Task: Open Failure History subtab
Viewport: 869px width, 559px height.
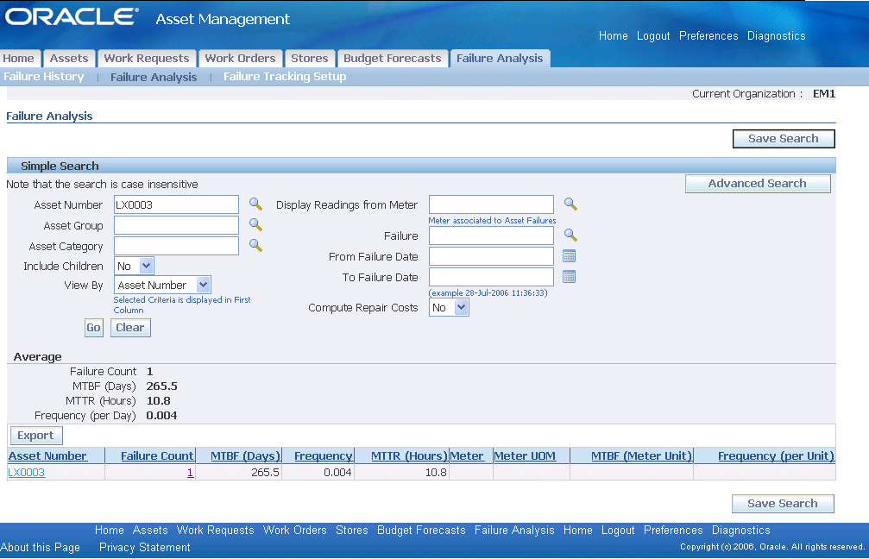Action: (x=44, y=77)
